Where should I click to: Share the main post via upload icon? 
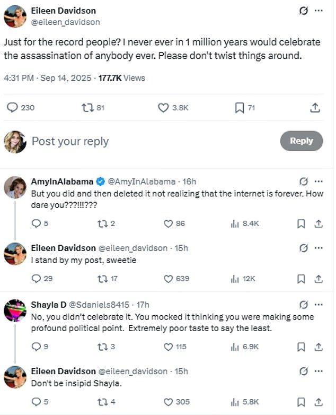pos(315,108)
